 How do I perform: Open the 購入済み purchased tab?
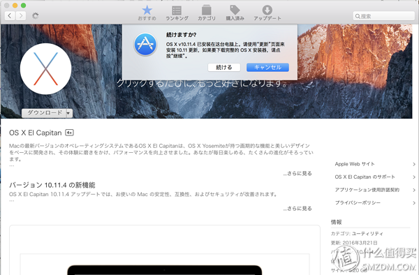coord(235,13)
